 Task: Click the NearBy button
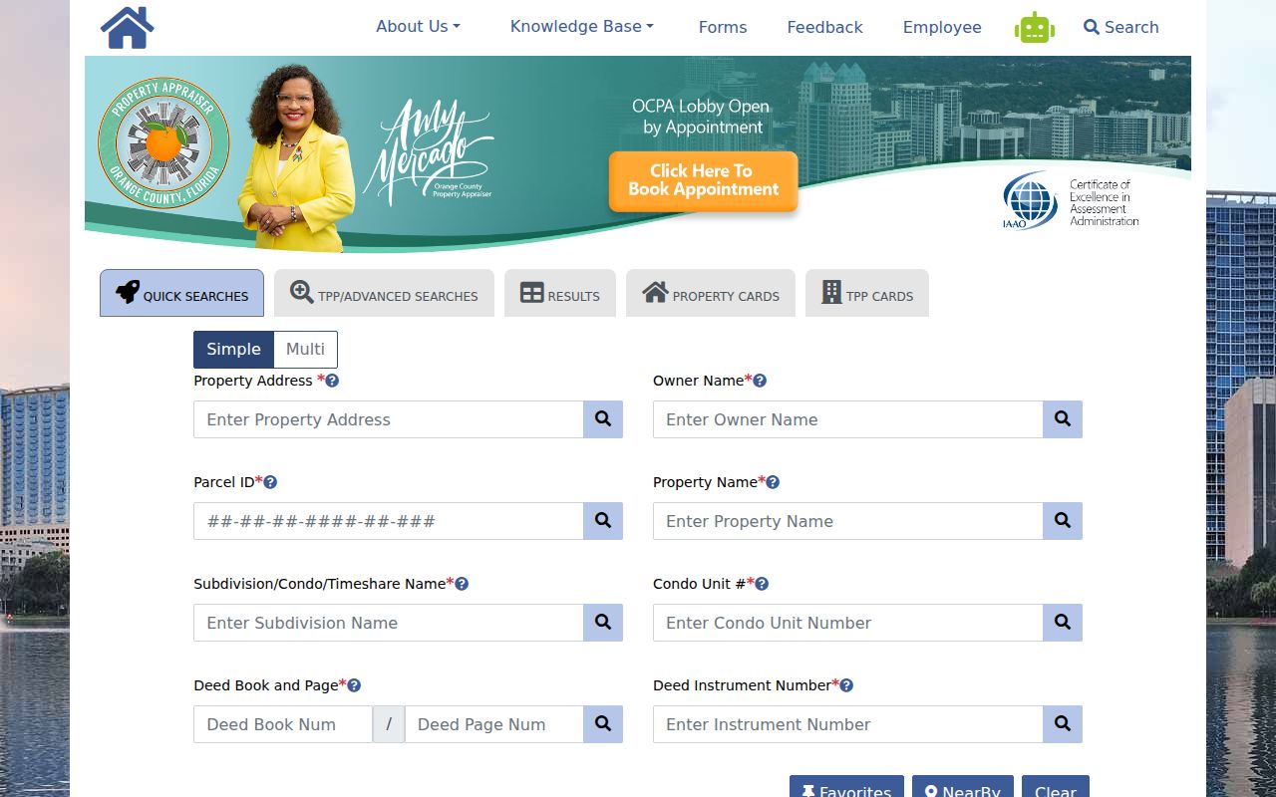coord(963,789)
